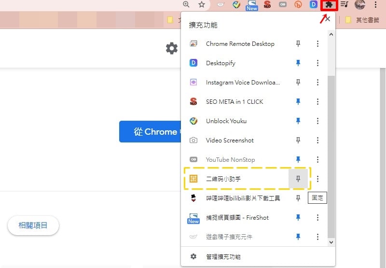Click the extensions list scroll down arrow
The width and height of the screenshot is (386, 268).
coord(331,242)
